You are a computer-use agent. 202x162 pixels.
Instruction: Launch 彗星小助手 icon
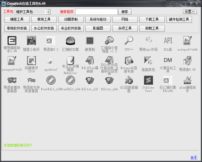(x=31, y=41)
